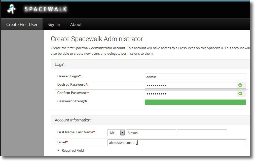255x161 pixels.
Task: Click into the Desired Password field
Action: 191,85
